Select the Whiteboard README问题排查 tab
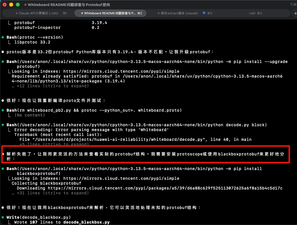Viewport: 297px width, 225px height. (x=110, y=13)
